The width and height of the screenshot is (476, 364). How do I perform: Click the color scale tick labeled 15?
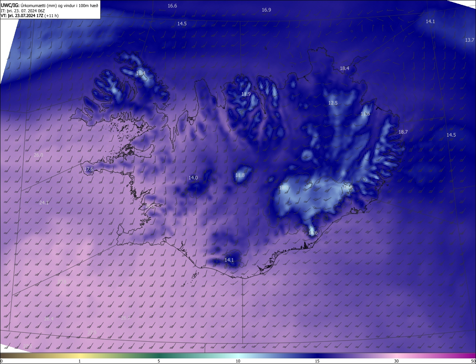click(317, 361)
